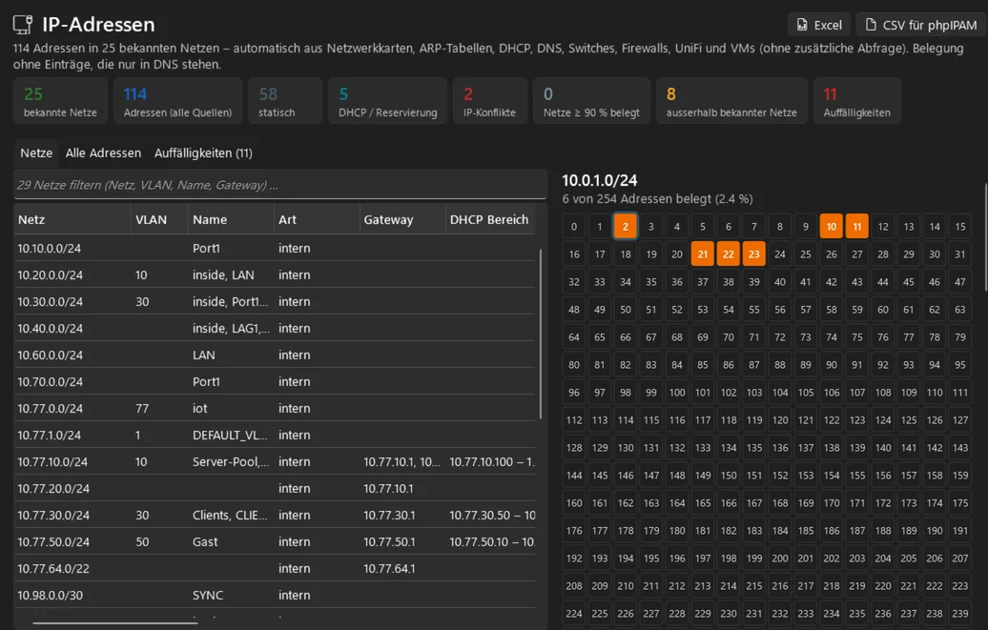Choose the 5 DHCP / Reservierung card
This screenshot has width=988, height=630.
tap(387, 101)
